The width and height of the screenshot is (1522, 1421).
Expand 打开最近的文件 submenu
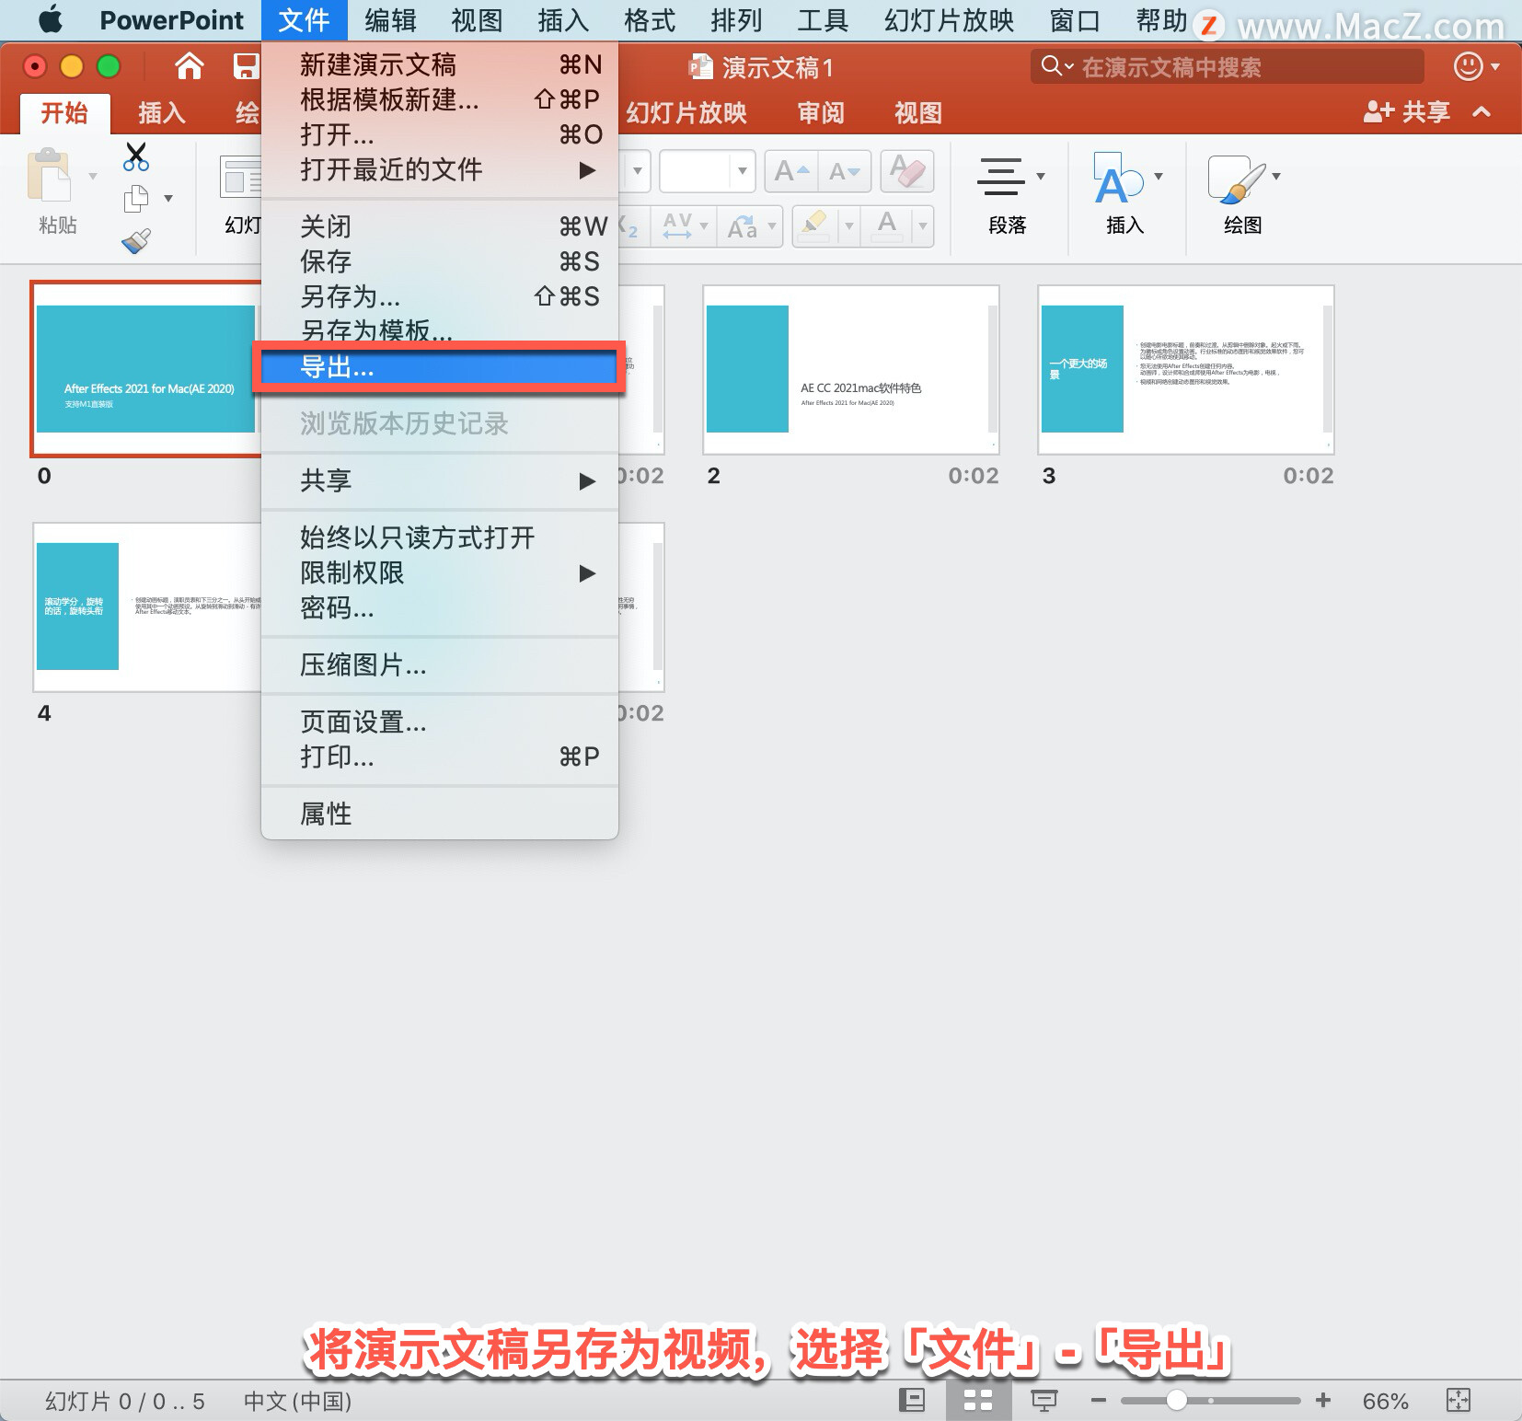440,169
